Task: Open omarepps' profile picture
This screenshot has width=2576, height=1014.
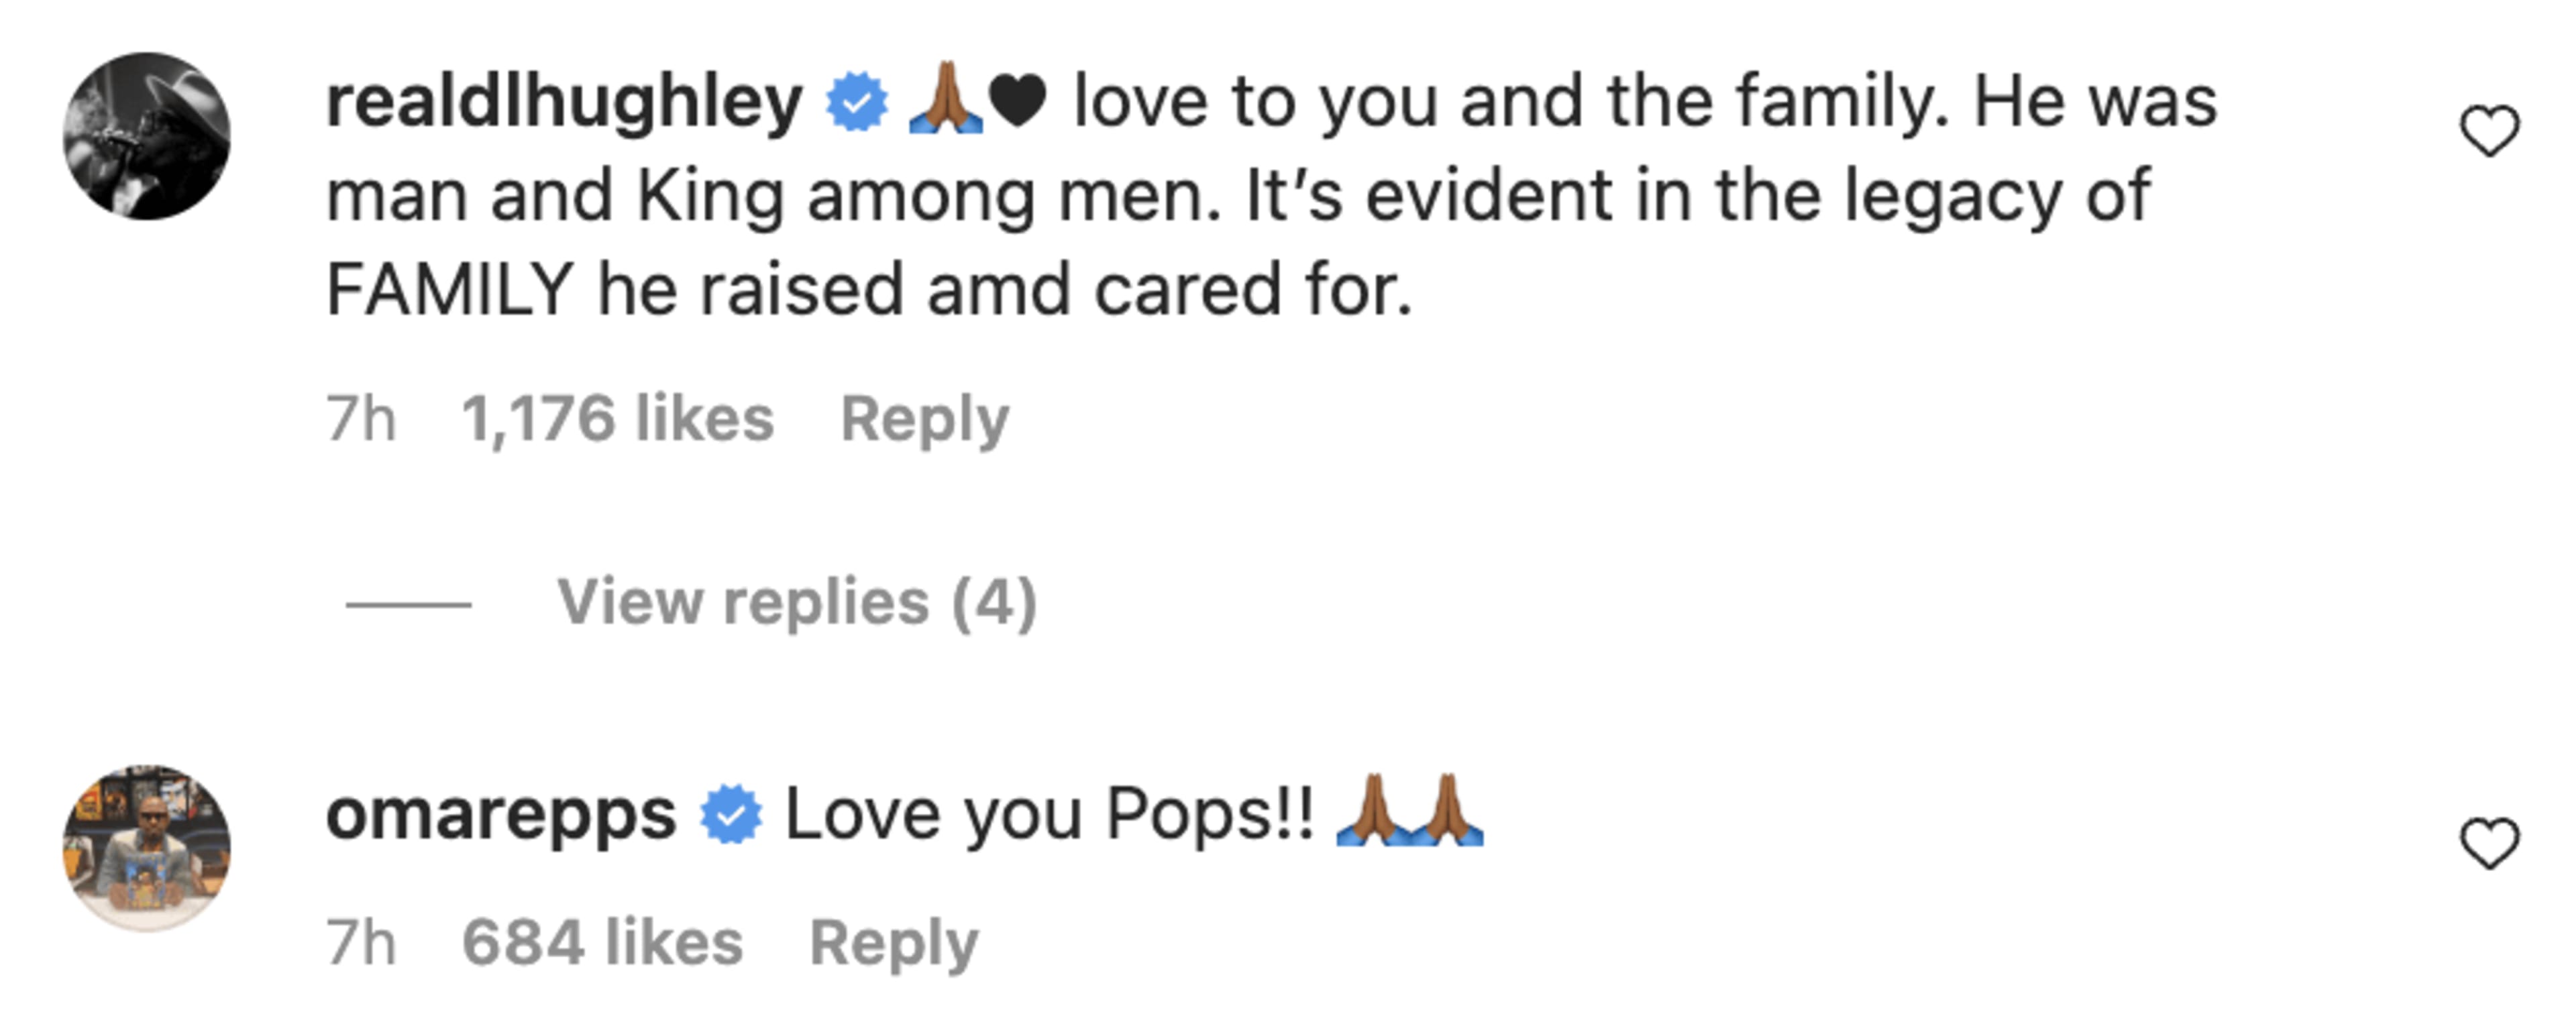Action: coord(147,848)
